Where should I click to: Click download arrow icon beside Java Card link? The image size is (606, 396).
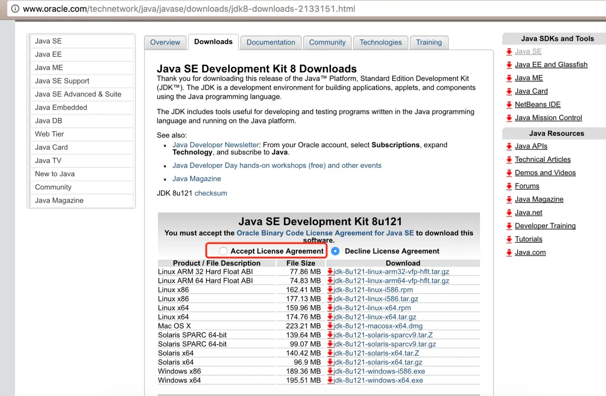[509, 91]
